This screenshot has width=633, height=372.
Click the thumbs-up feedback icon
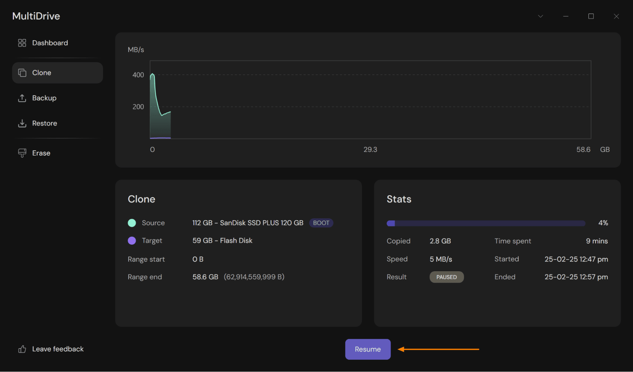point(22,349)
